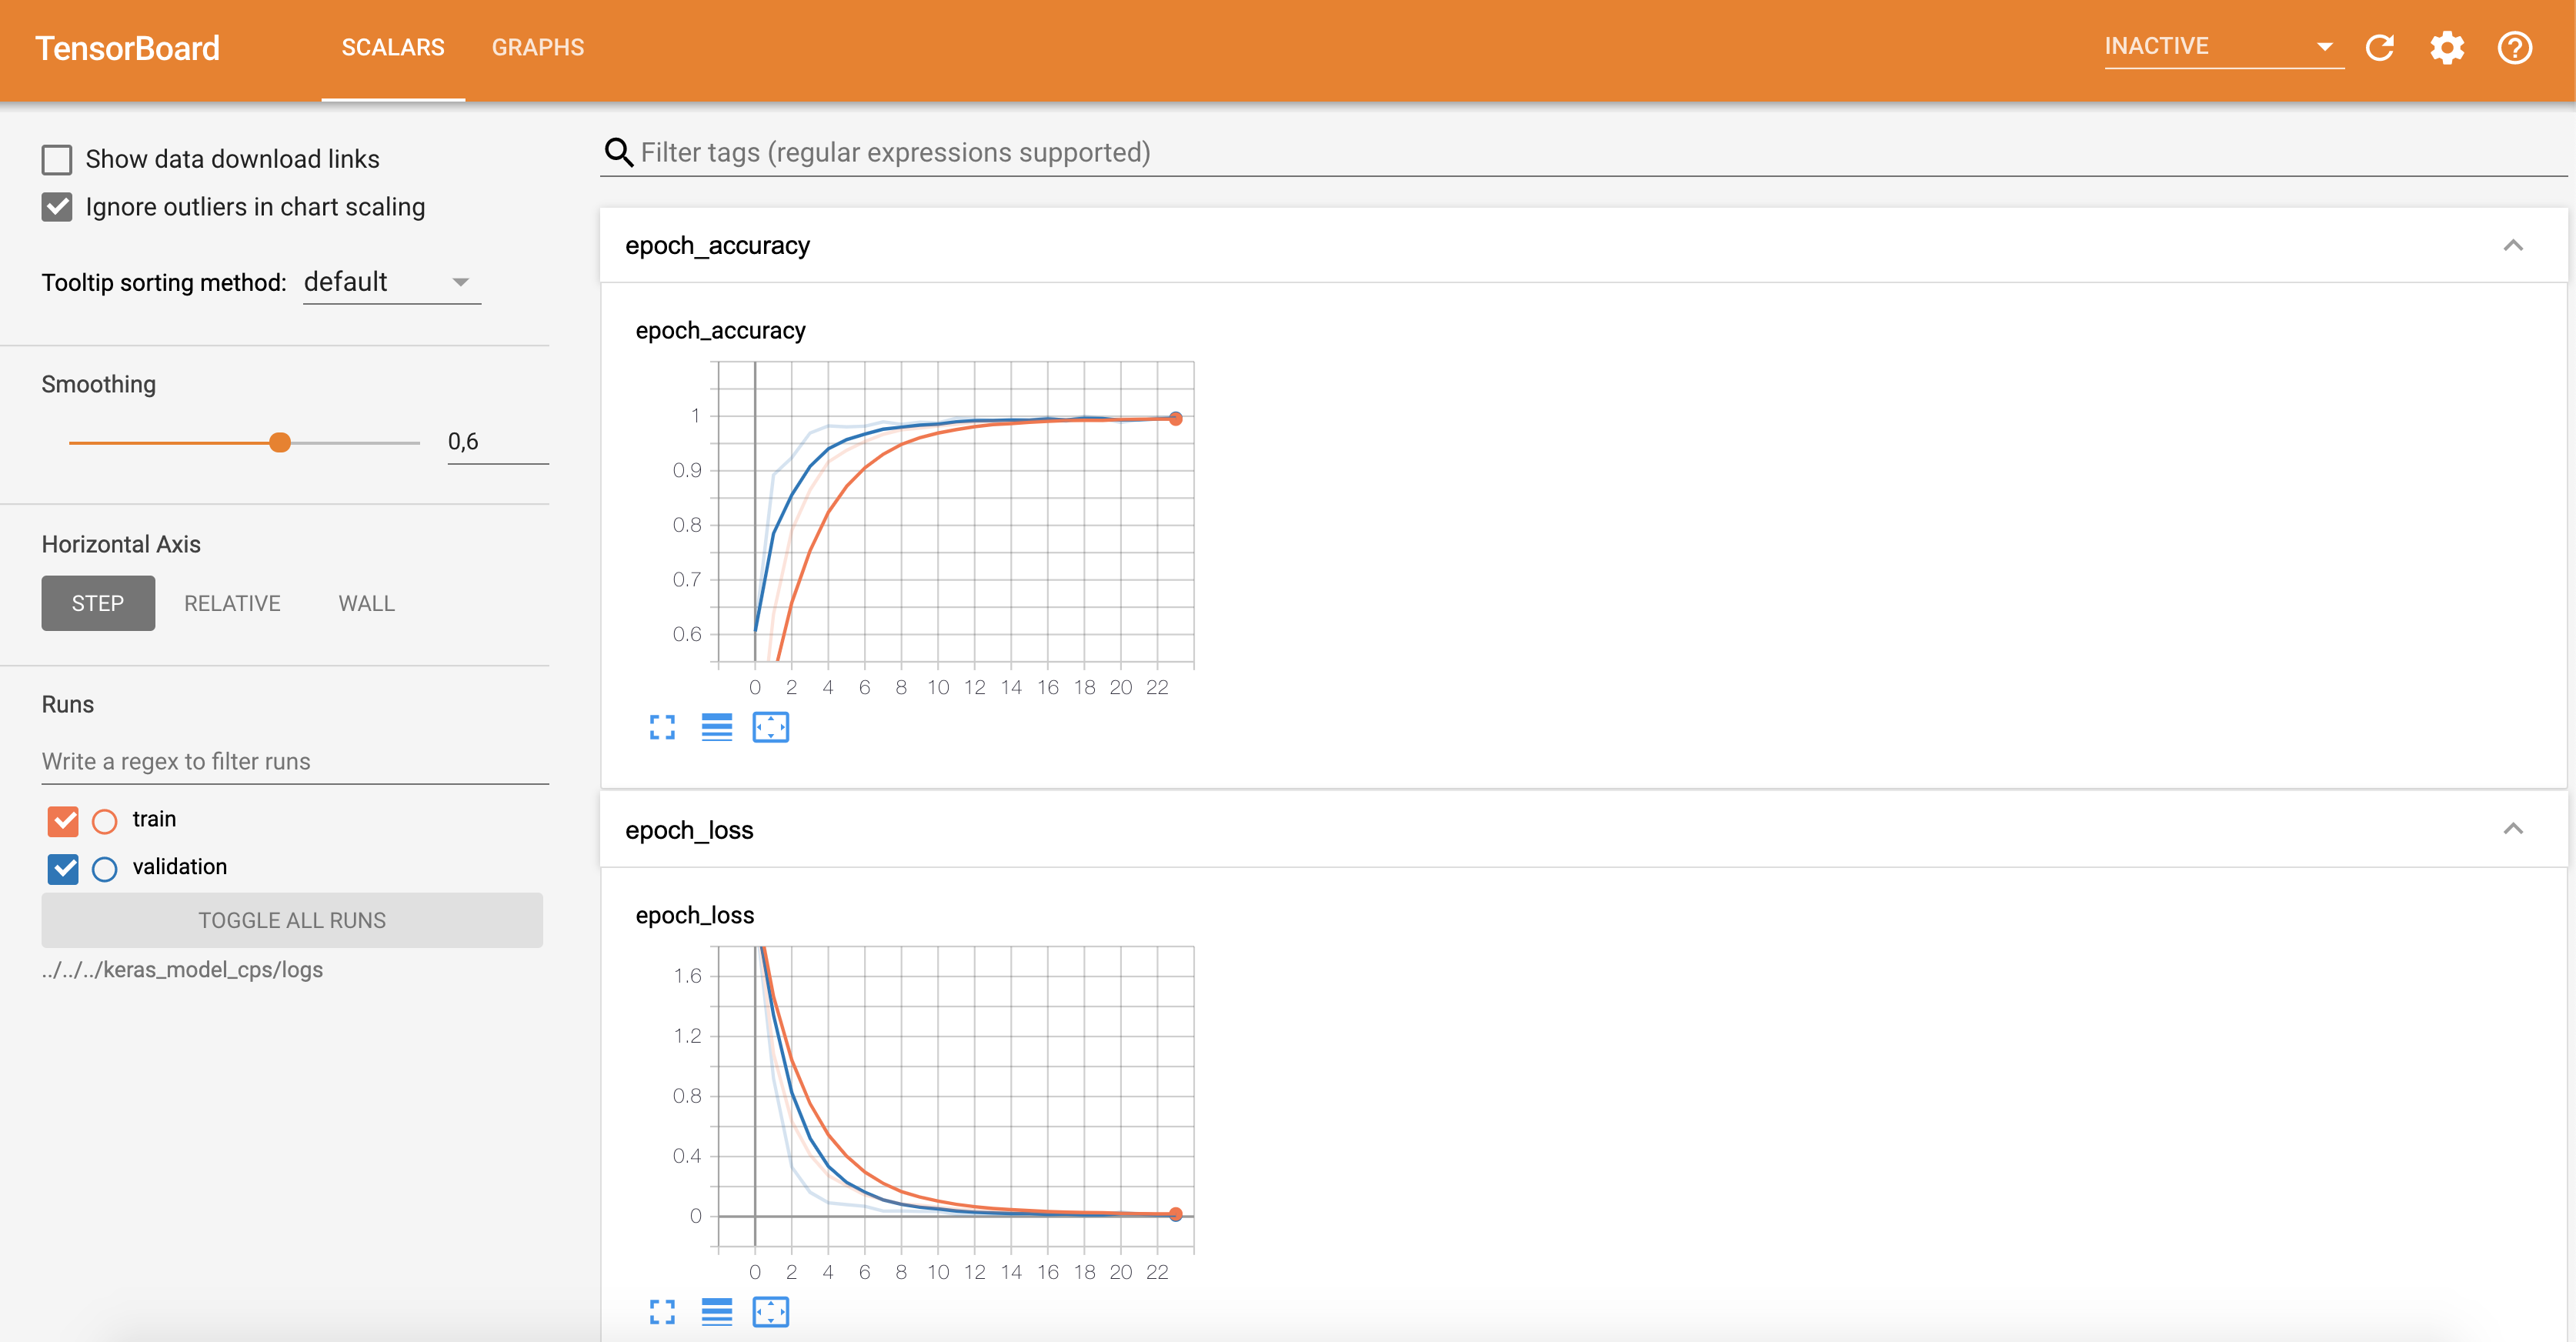Open the Tooltip sorting method dropdown

click(x=391, y=283)
